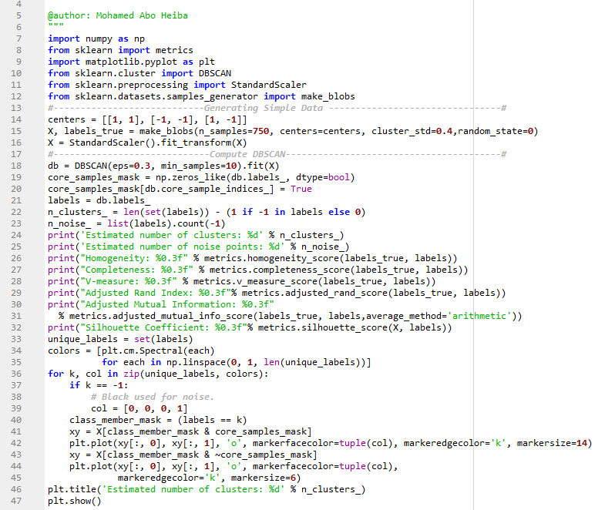Click 'dtype=bool' on line 19

pyautogui.click(x=322, y=178)
